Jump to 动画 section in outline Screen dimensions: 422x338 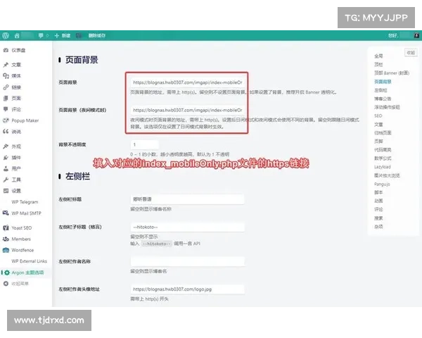(378, 201)
